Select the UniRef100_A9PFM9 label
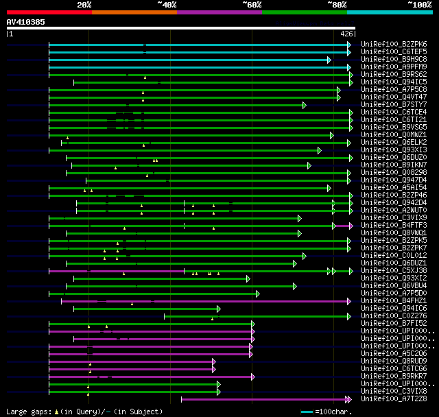Viewport: 439px width, 417px height. (x=394, y=67)
